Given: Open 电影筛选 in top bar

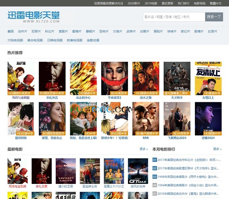Looking at the screenshot, I should tap(199, 3).
